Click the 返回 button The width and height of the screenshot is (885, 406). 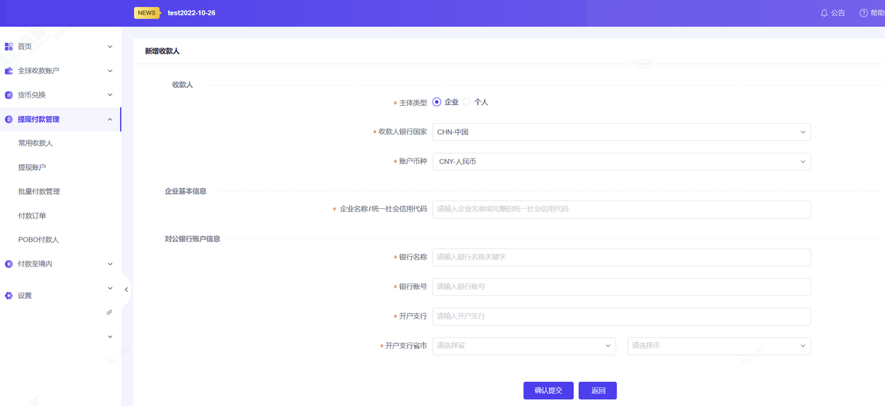[597, 391]
